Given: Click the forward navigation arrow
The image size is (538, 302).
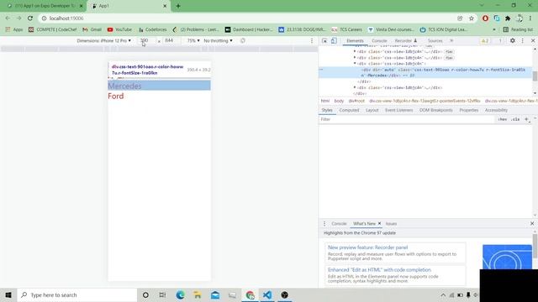Looking at the screenshot, I should (x=18, y=18).
